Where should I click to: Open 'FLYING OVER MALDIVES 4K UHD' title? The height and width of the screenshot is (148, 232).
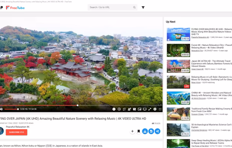(x=212, y=32)
